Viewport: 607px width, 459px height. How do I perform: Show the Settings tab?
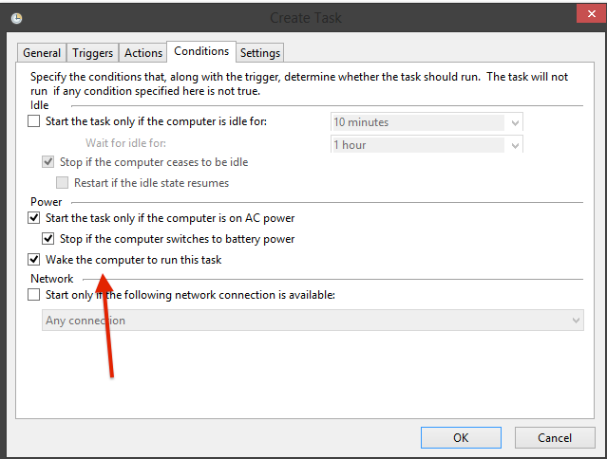click(x=260, y=53)
